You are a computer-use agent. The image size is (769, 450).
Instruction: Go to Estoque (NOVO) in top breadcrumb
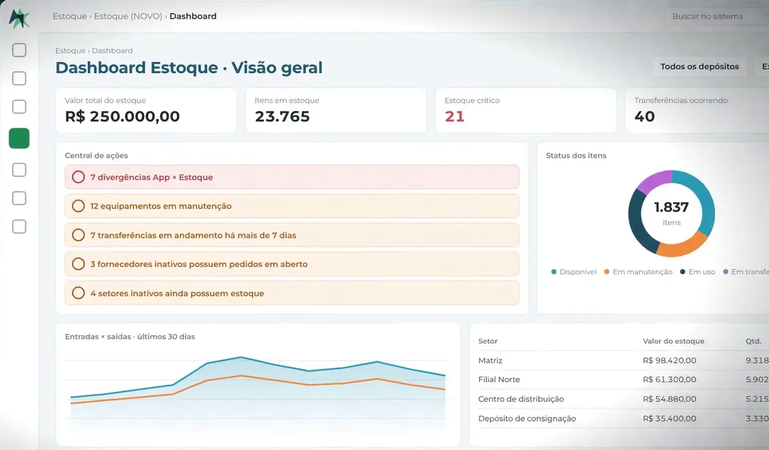(128, 16)
